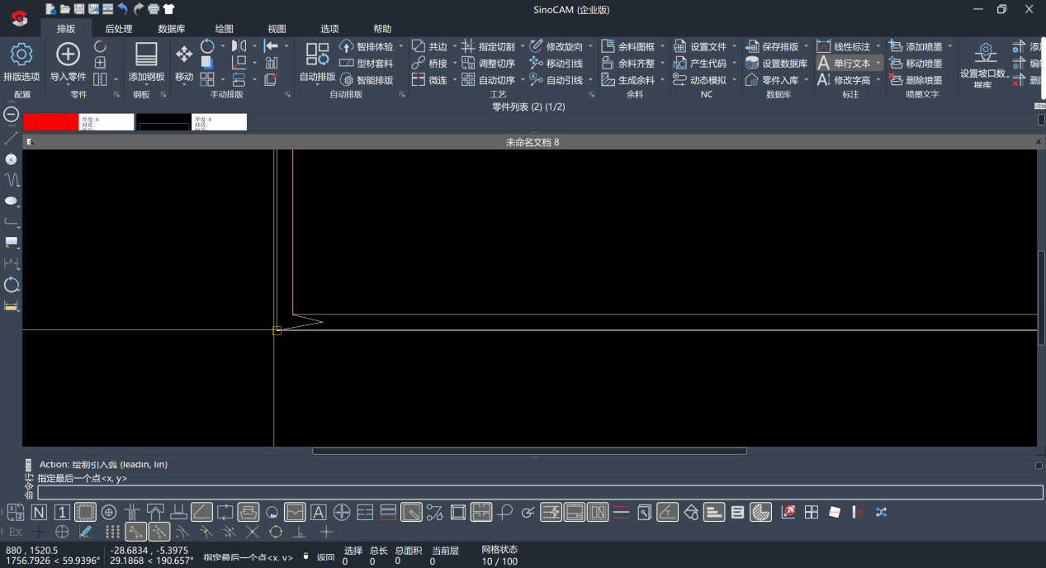Click 保存排版 tool

(772, 47)
